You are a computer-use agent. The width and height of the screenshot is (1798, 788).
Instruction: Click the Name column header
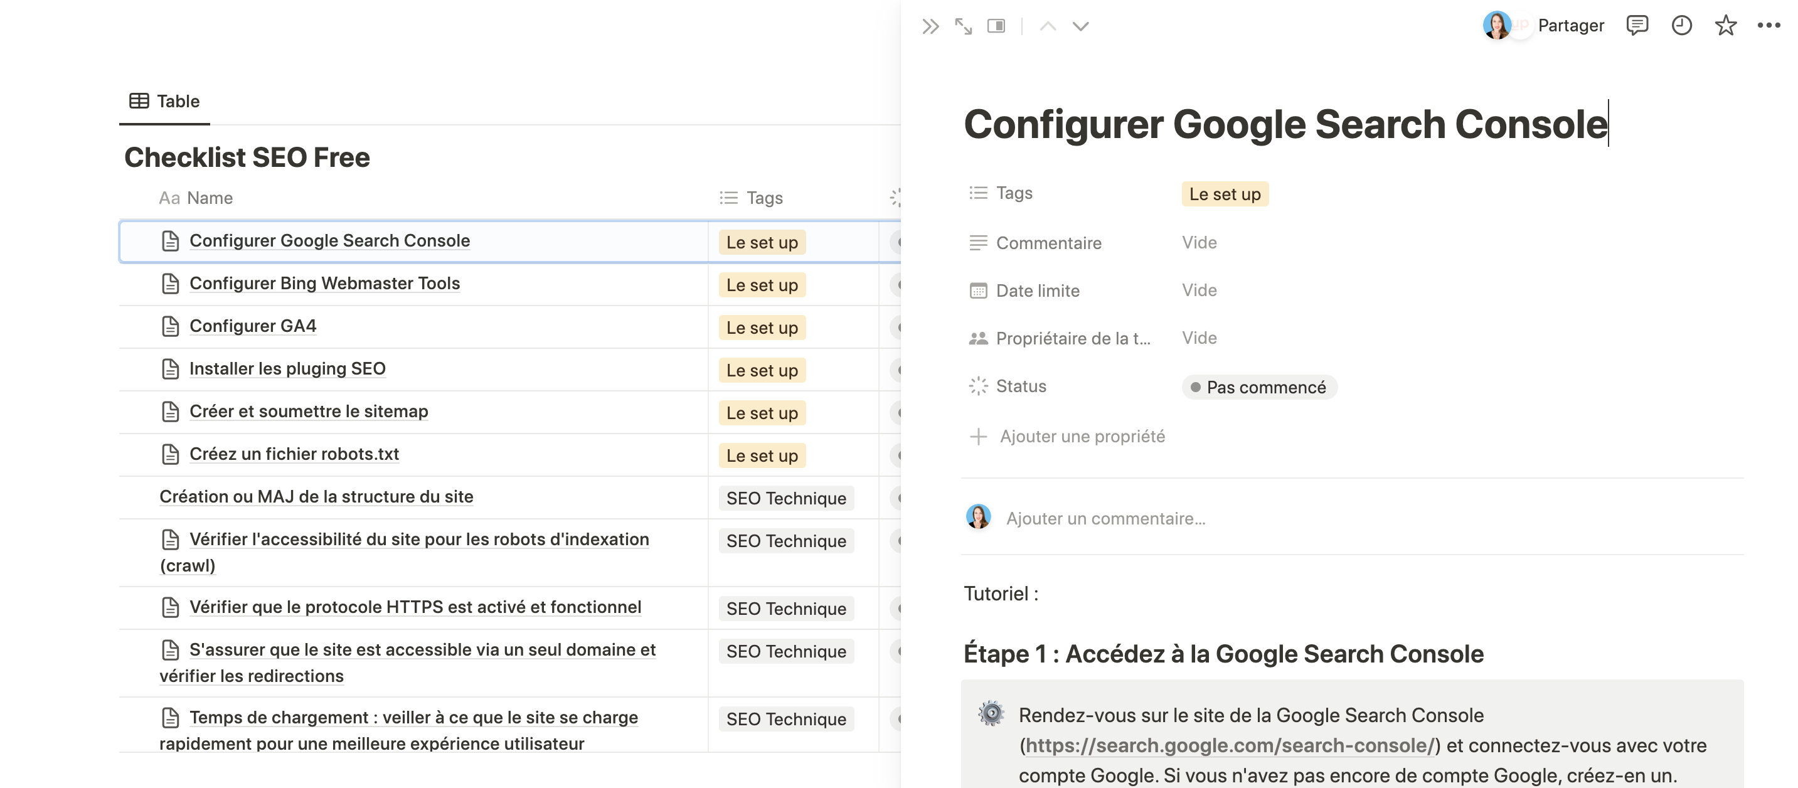(196, 198)
